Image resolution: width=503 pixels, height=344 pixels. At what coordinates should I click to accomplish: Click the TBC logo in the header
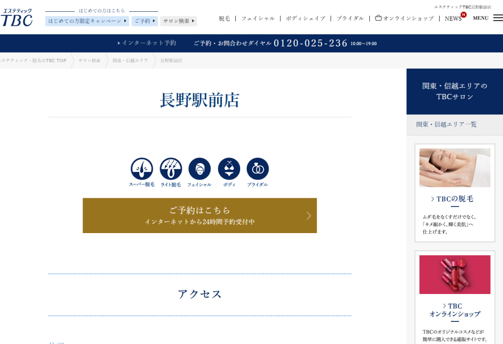click(x=17, y=18)
